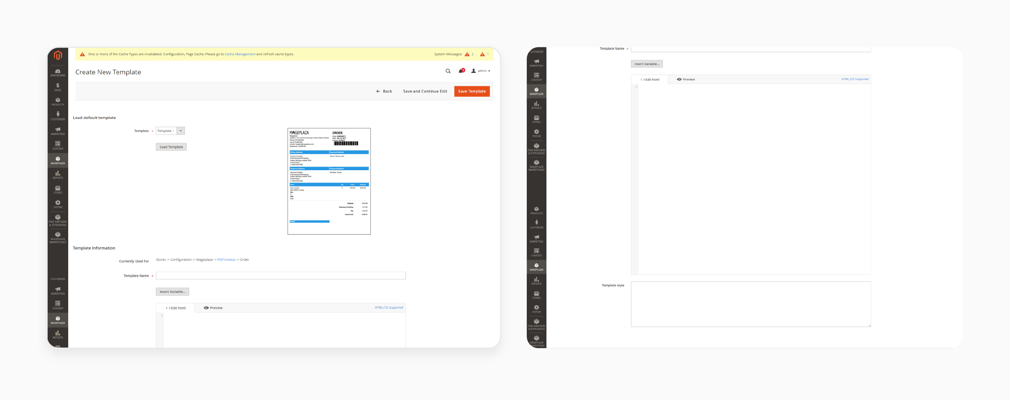
Task: Click the eye icon on left page Preview tab
Action: [206, 308]
